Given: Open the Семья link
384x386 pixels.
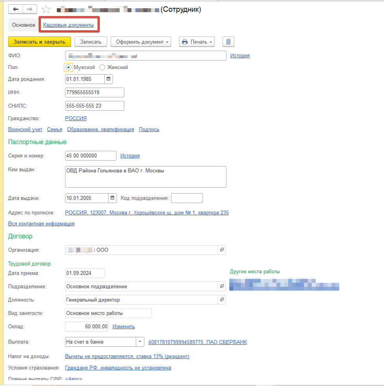Looking at the screenshot, I should (x=55, y=130).
